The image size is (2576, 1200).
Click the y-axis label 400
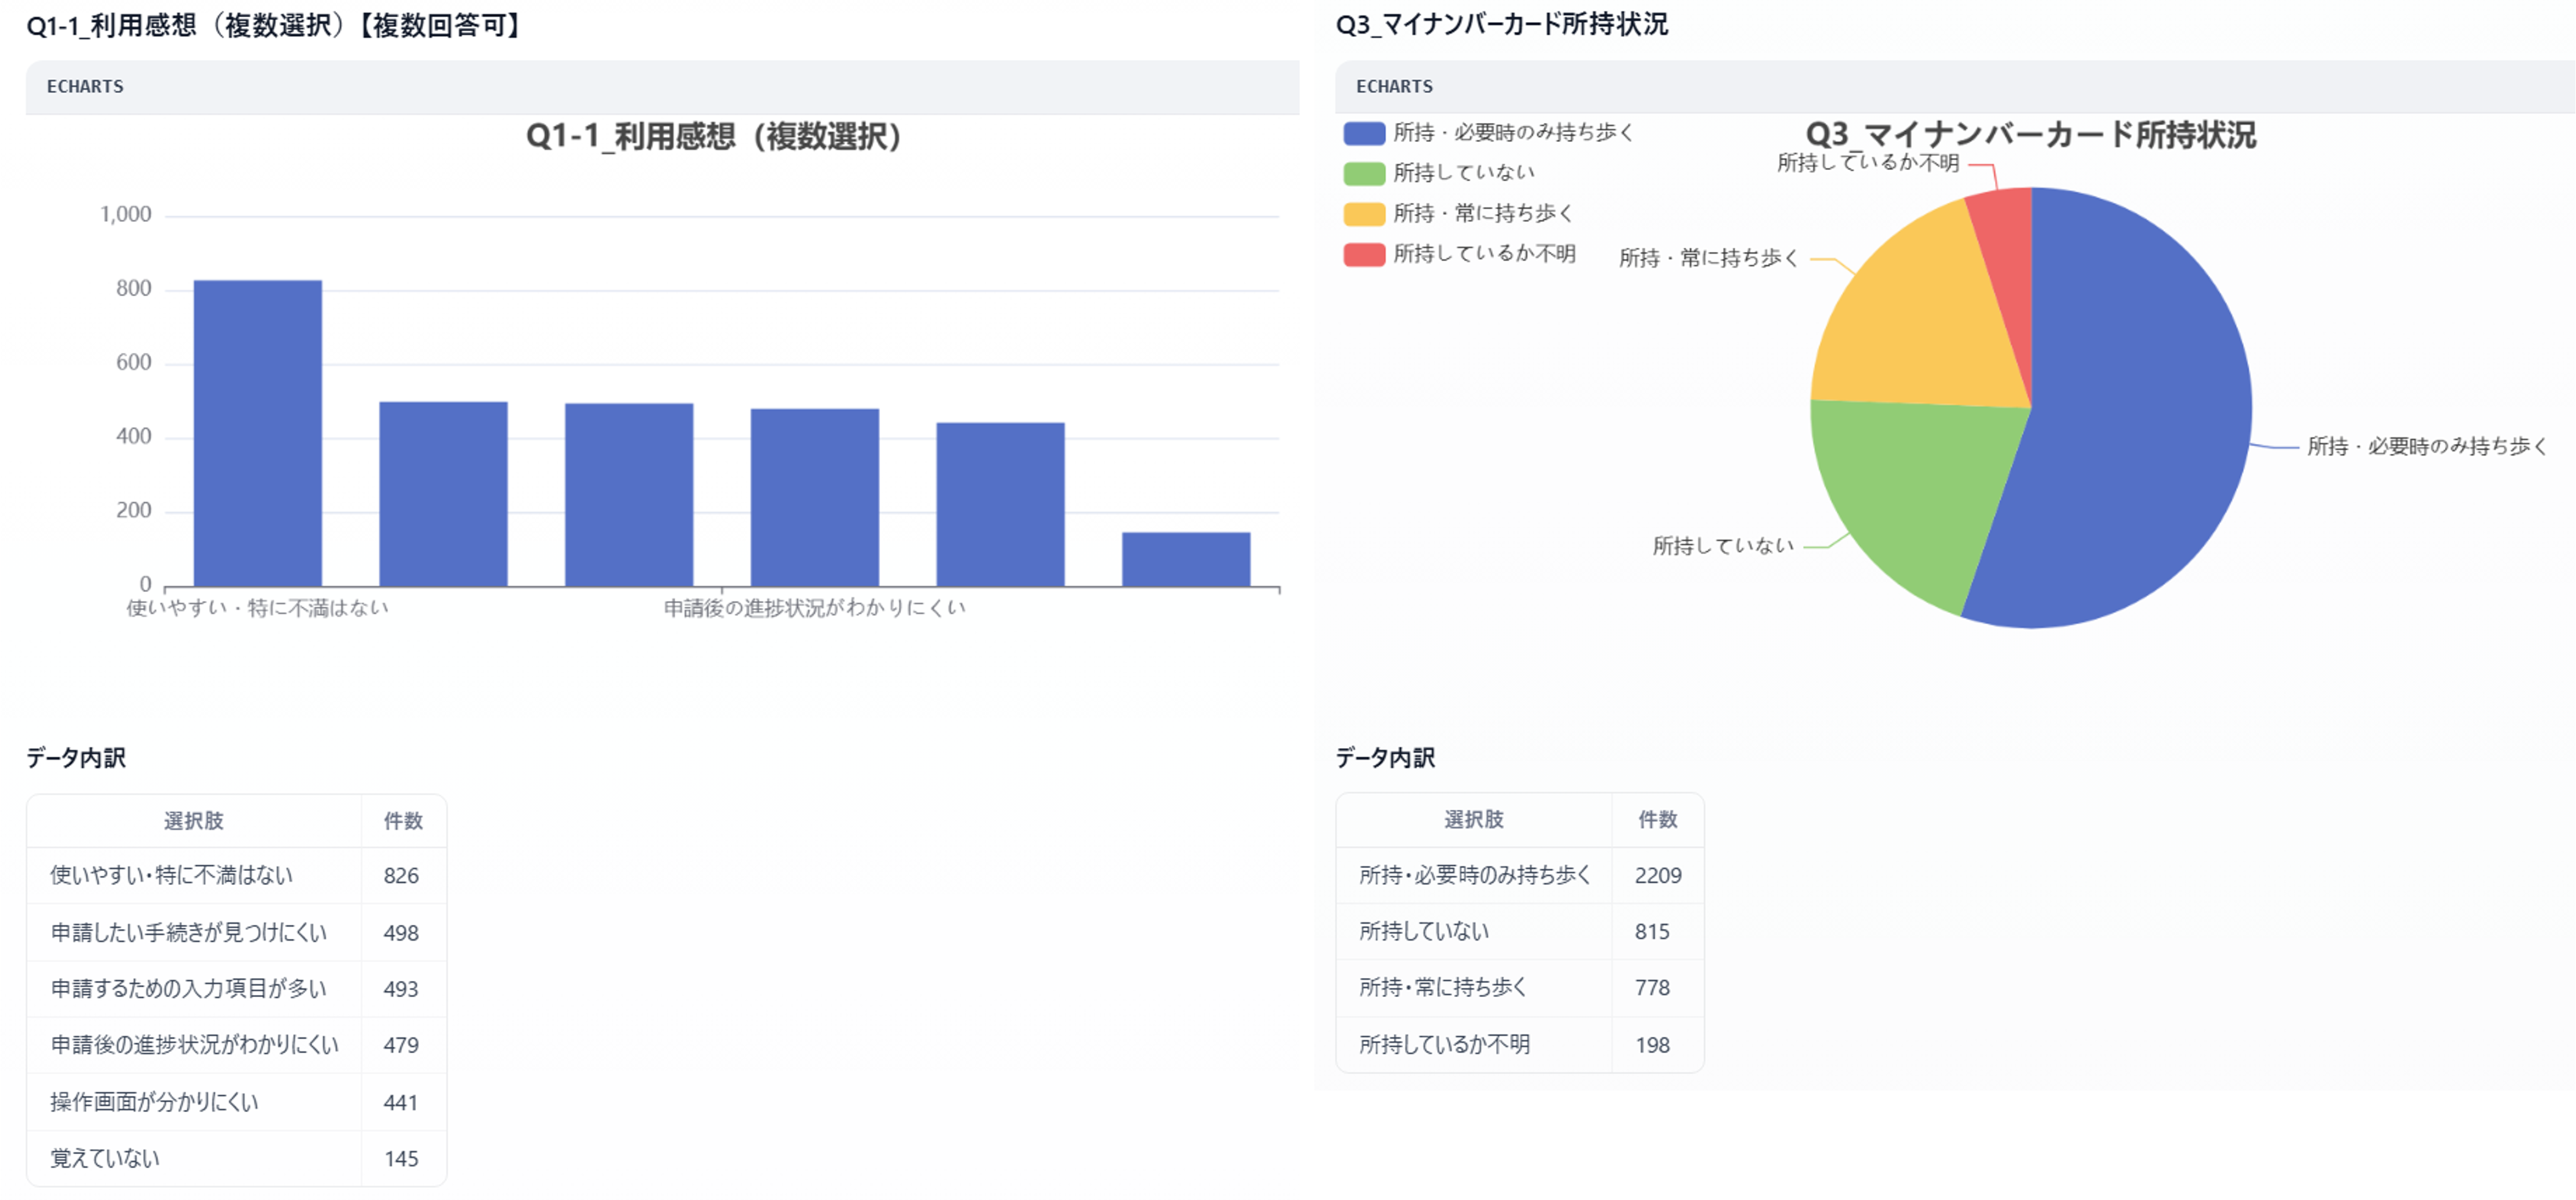[133, 436]
